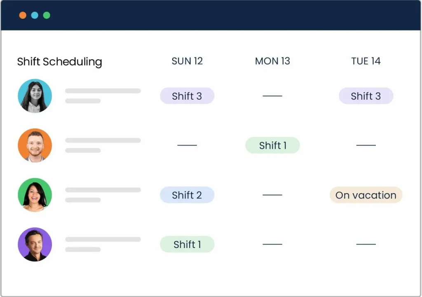
Task: Click the green Shift 1 badge under MON 13
Action: [272, 145]
